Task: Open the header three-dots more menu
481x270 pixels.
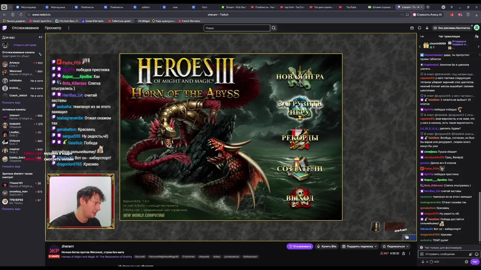Action: [68, 28]
